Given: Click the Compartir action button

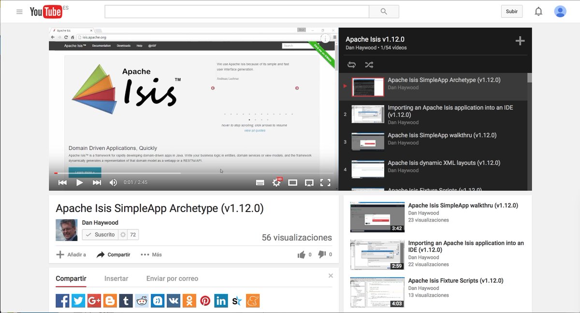Looking at the screenshot, I should tap(114, 255).
